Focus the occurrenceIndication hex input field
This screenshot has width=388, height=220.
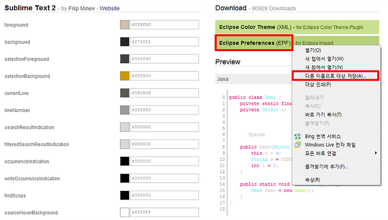tap(164, 161)
